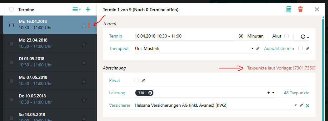Click the Taxpunkte laut Vorlage text

pos(281,68)
